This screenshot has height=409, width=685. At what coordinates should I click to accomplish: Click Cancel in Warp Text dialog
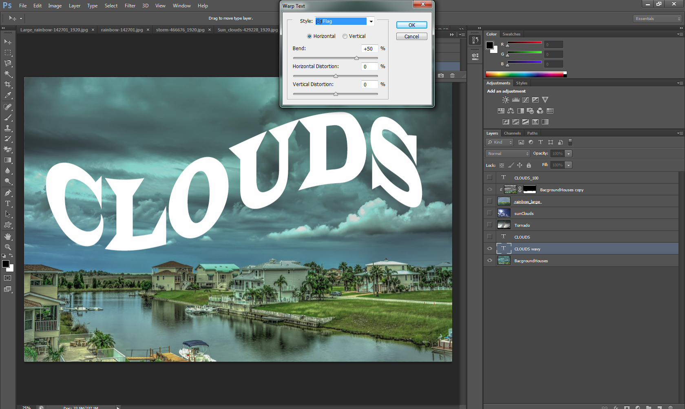(411, 36)
